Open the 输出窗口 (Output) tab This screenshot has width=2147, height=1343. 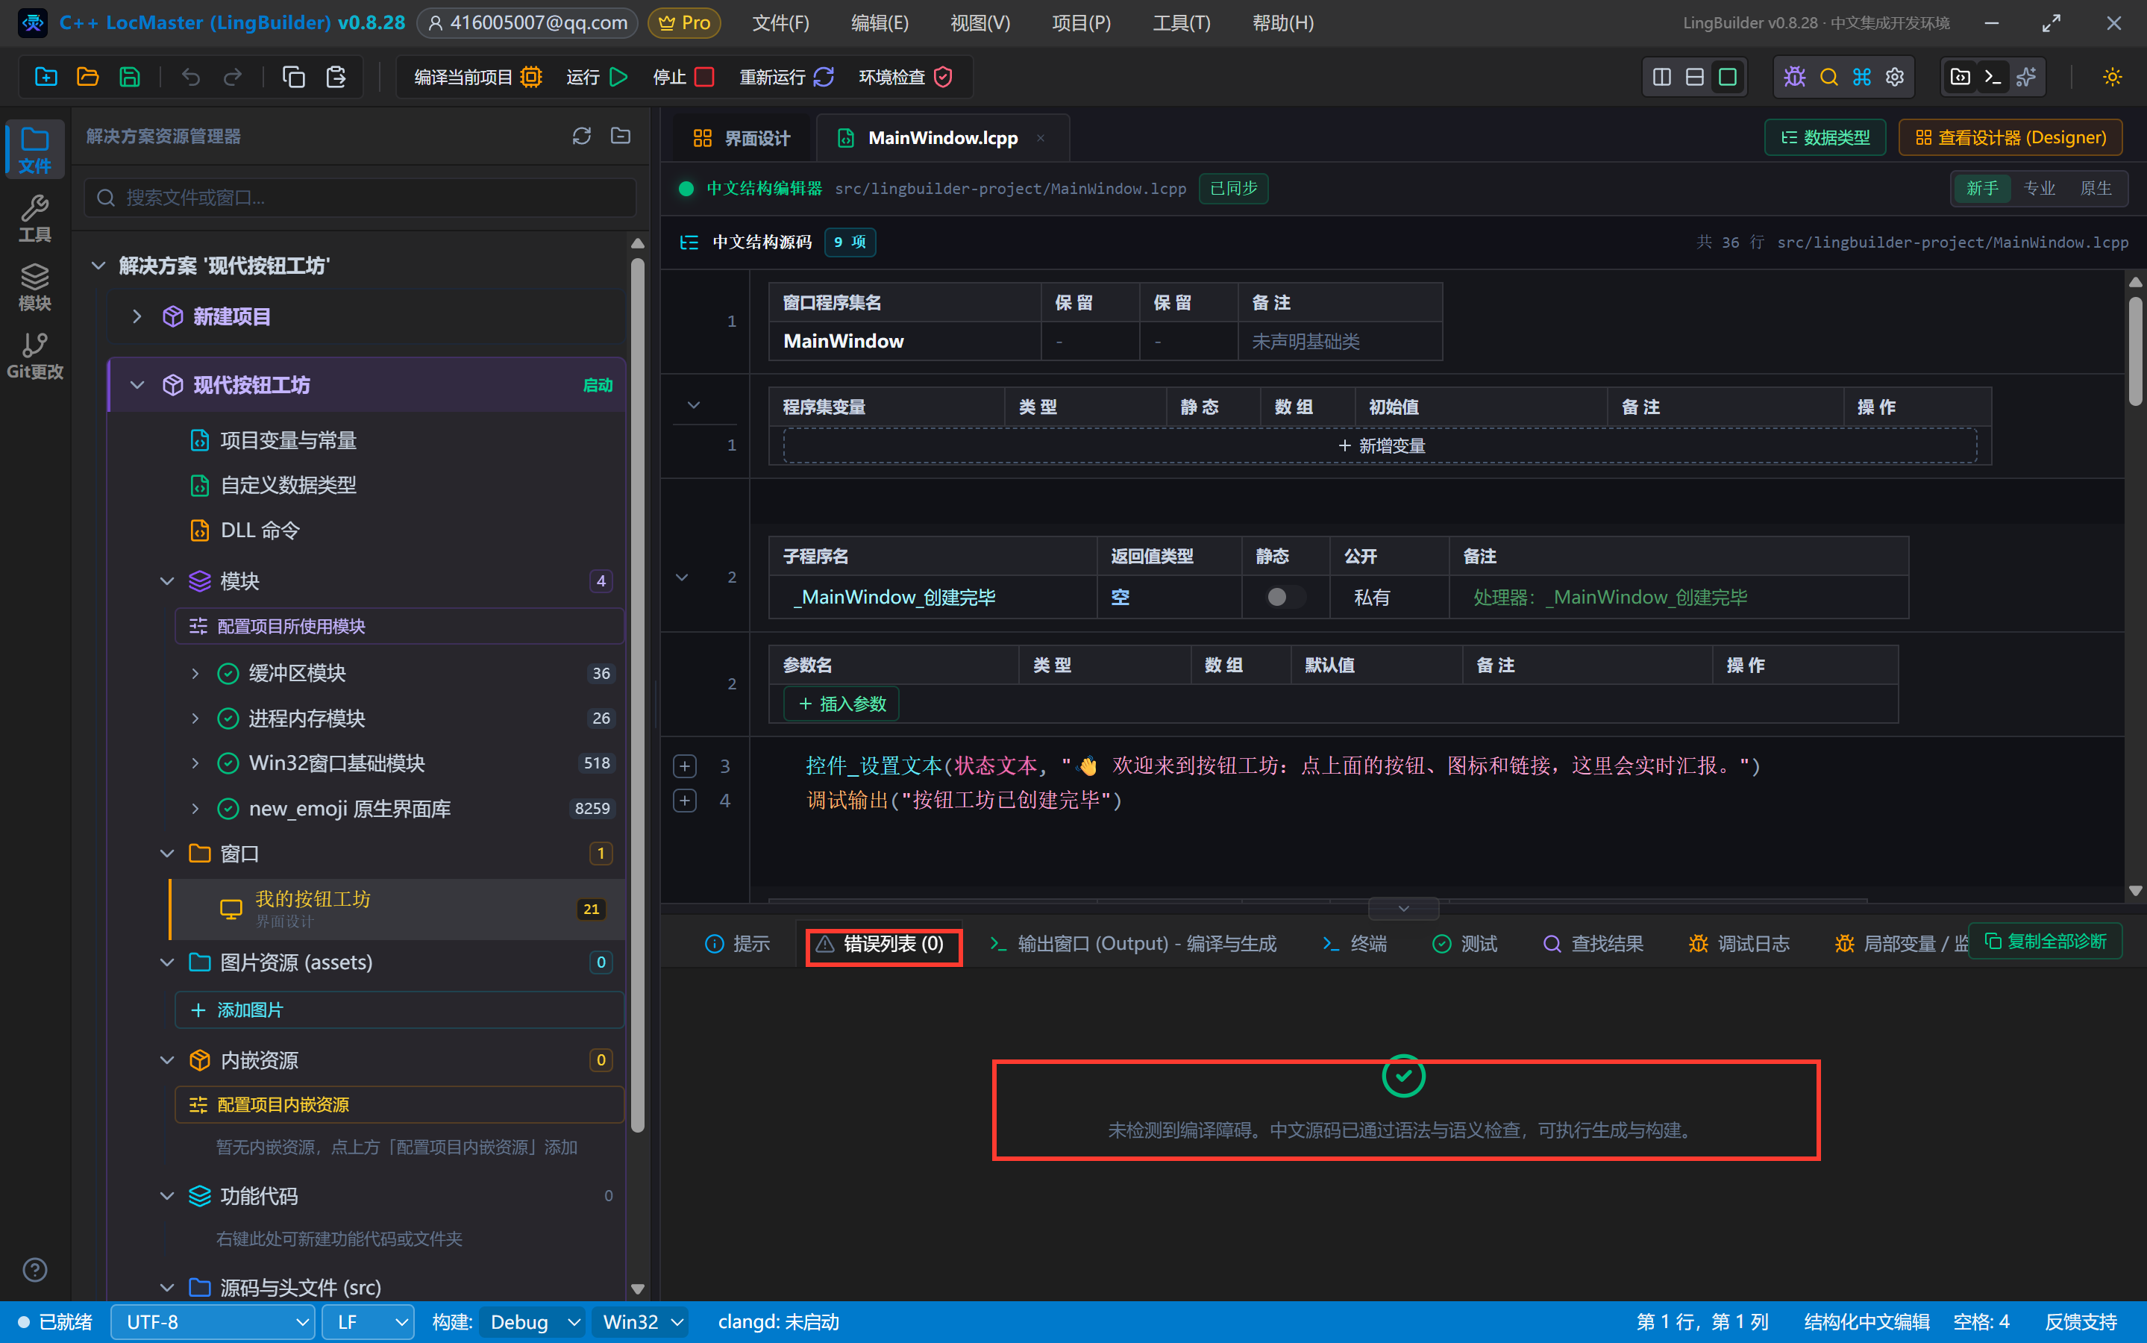pyautogui.click(x=1132, y=943)
